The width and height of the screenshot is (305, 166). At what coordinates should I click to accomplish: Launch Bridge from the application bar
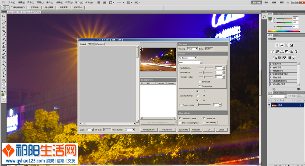(x=99, y=3)
